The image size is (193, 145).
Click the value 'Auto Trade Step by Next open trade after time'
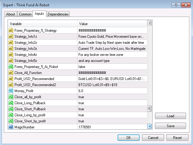click(x=111, y=43)
